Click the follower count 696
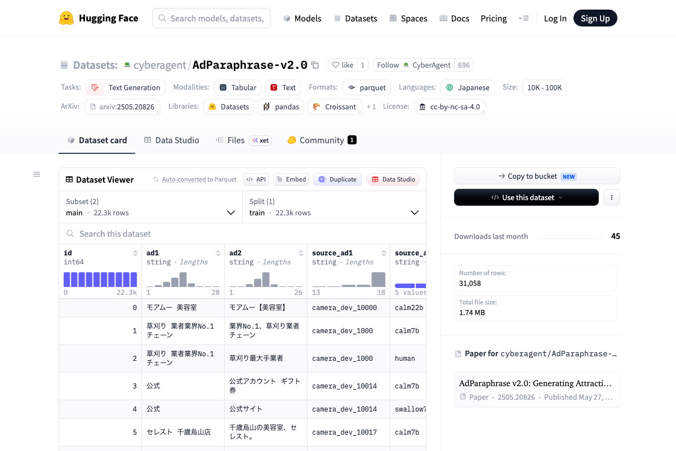The image size is (676, 451). tap(464, 65)
